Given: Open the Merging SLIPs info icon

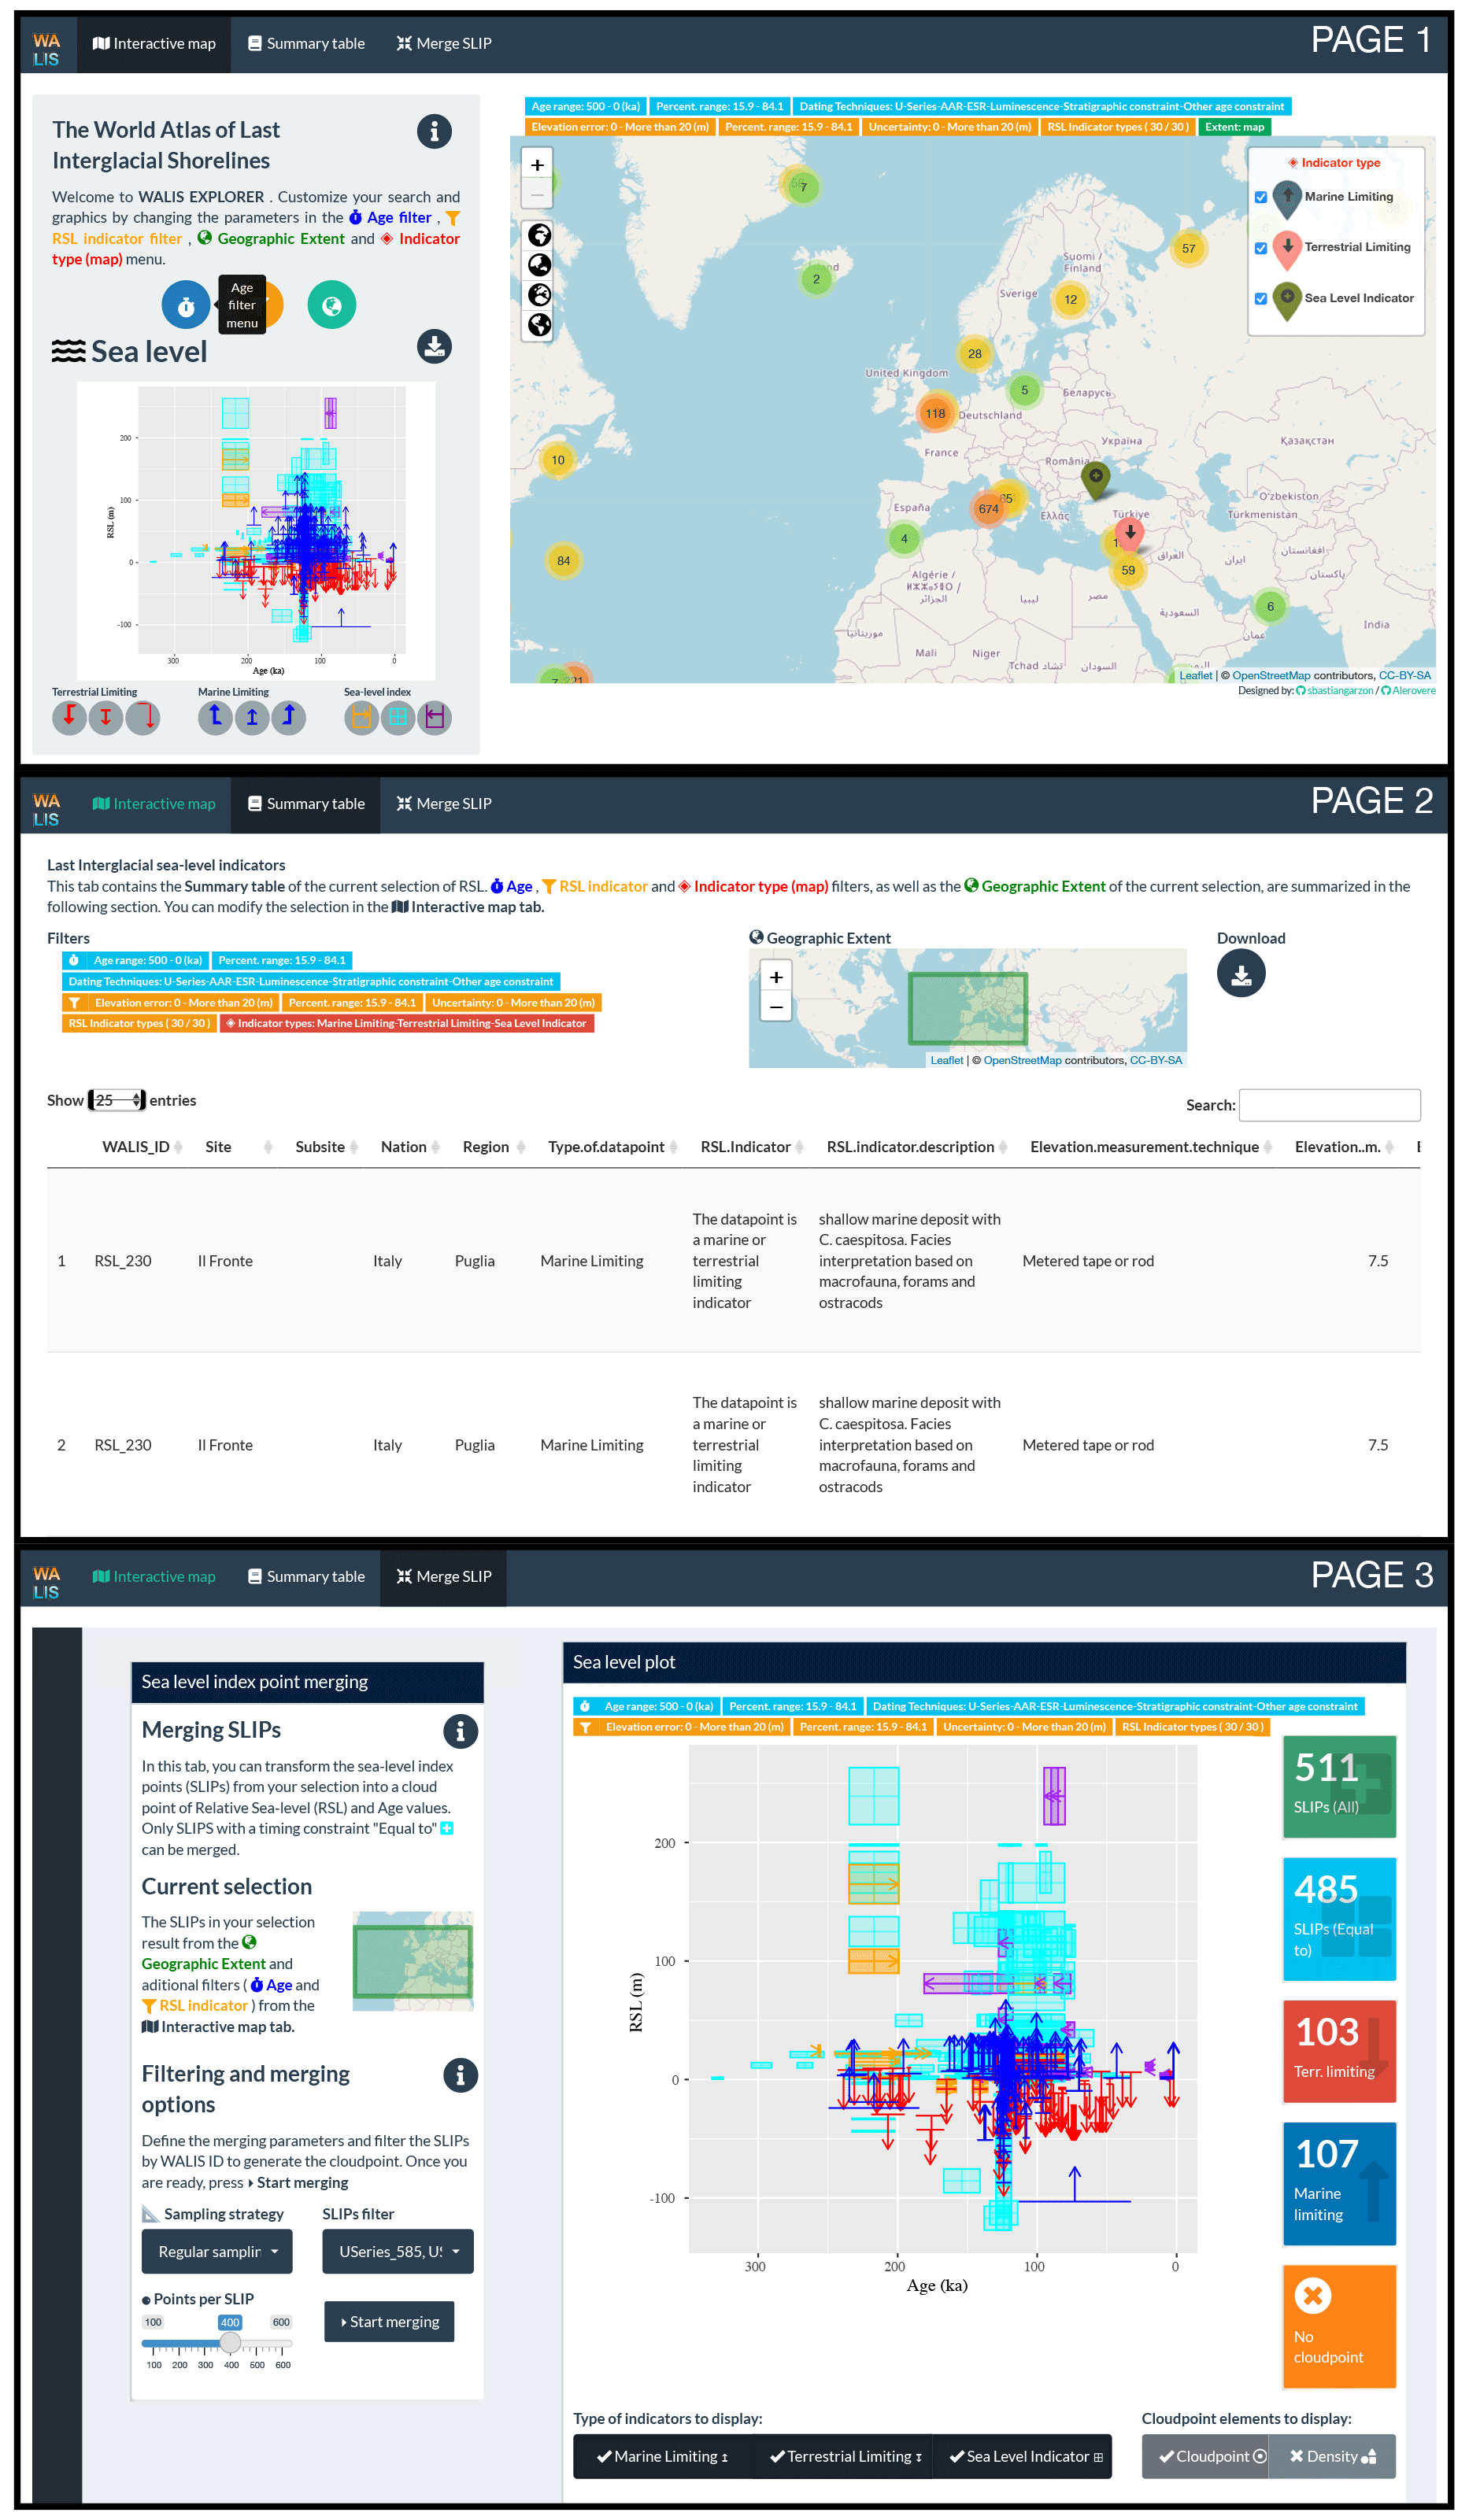Looking at the screenshot, I should (460, 1732).
